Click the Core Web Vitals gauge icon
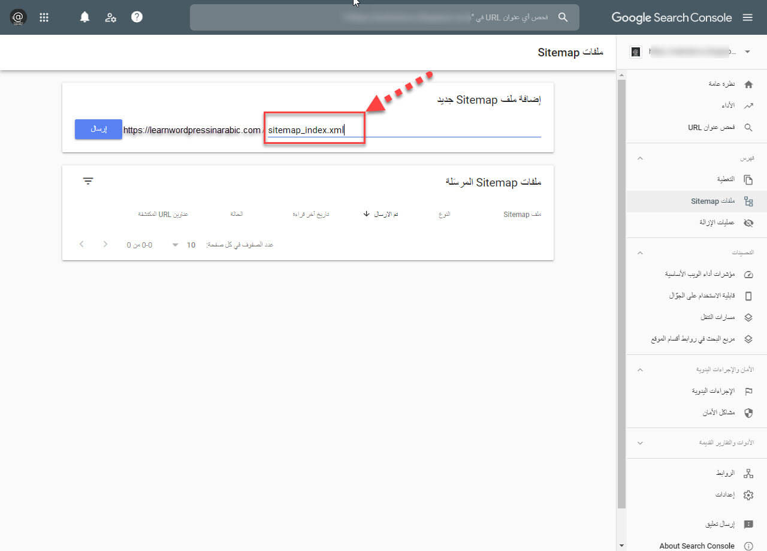This screenshot has height=551, width=767. click(x=748, y=275)
